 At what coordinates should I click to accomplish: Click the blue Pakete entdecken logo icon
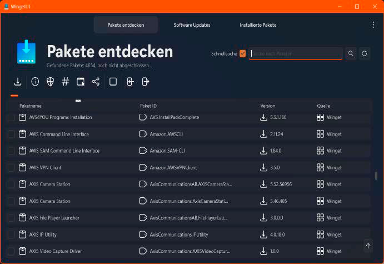click(26, 52)
